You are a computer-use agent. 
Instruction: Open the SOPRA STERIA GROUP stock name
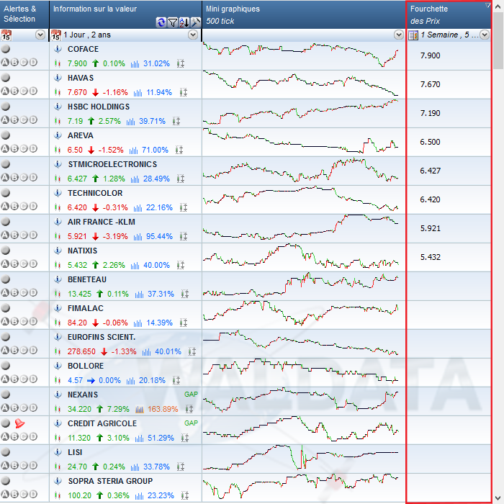pyautogui.click(x=110, y=481)
